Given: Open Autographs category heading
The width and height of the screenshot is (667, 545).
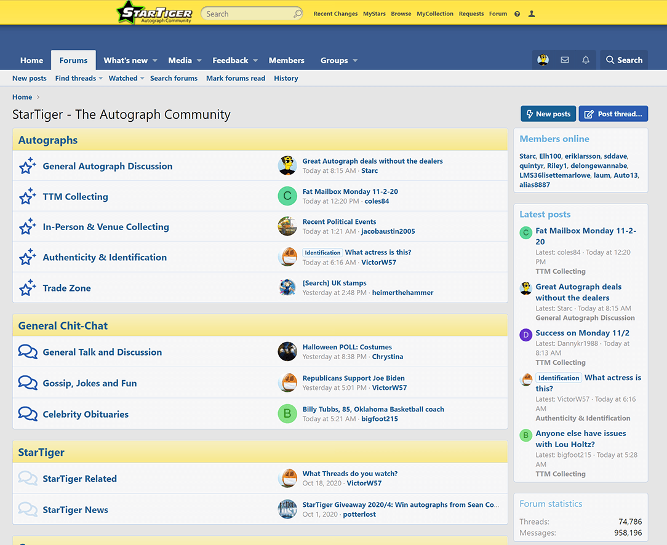Looking at the screenshot, I should coord(47,140).
